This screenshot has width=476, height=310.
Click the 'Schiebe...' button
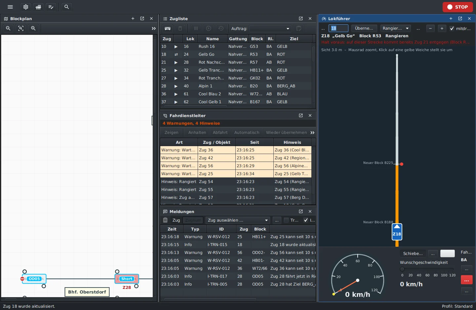(x=413, y=254)
